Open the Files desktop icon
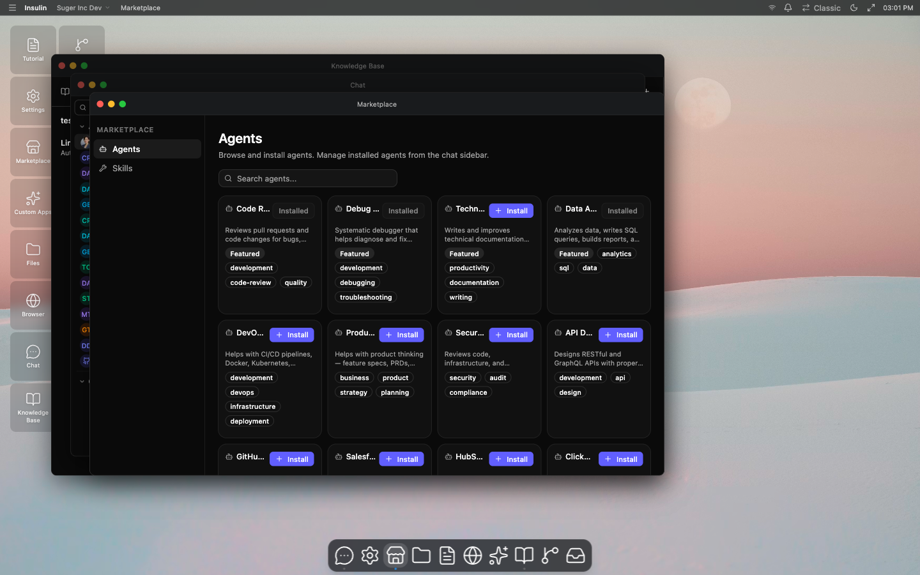Viewport: 920px width, 575px height. pos(33,254)
